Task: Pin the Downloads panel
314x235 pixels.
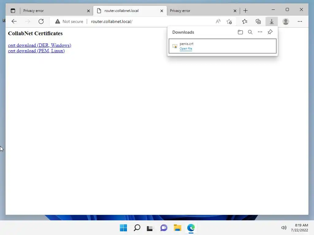Action: tap(270, 32)
